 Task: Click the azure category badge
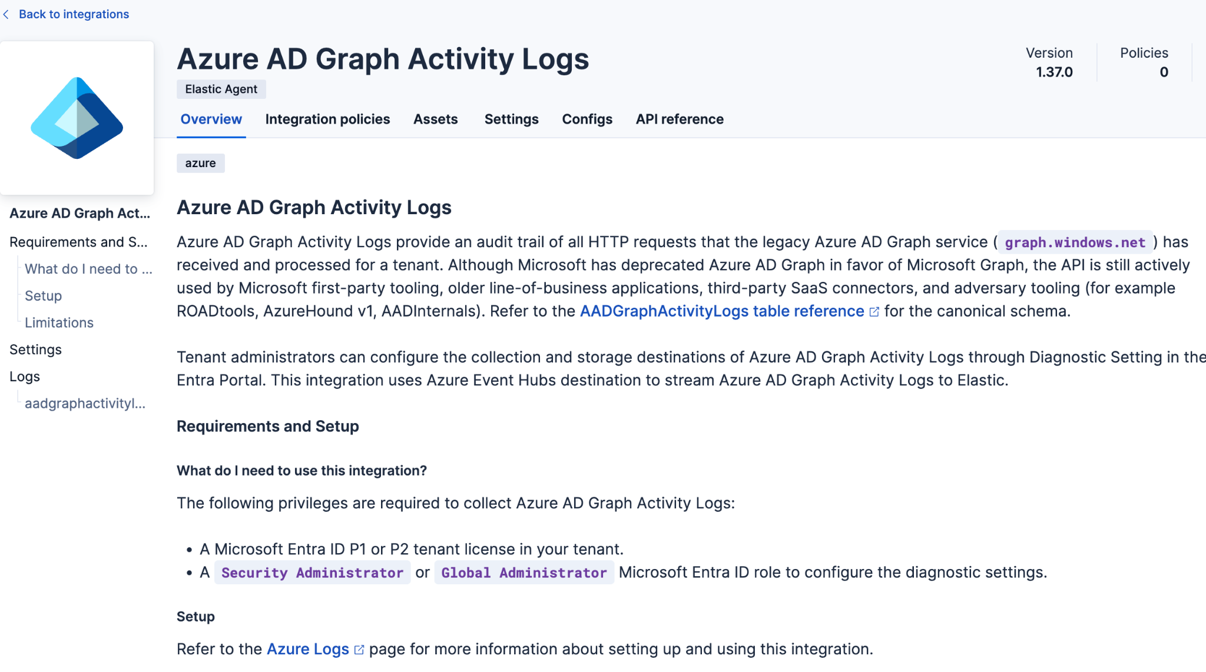[200, 163]
